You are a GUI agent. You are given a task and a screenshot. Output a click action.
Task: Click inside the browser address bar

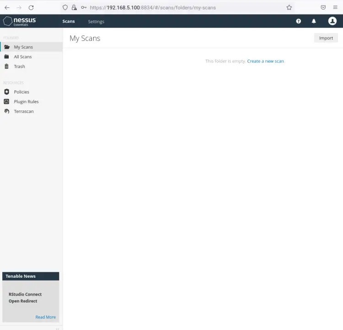coord(183,7)
